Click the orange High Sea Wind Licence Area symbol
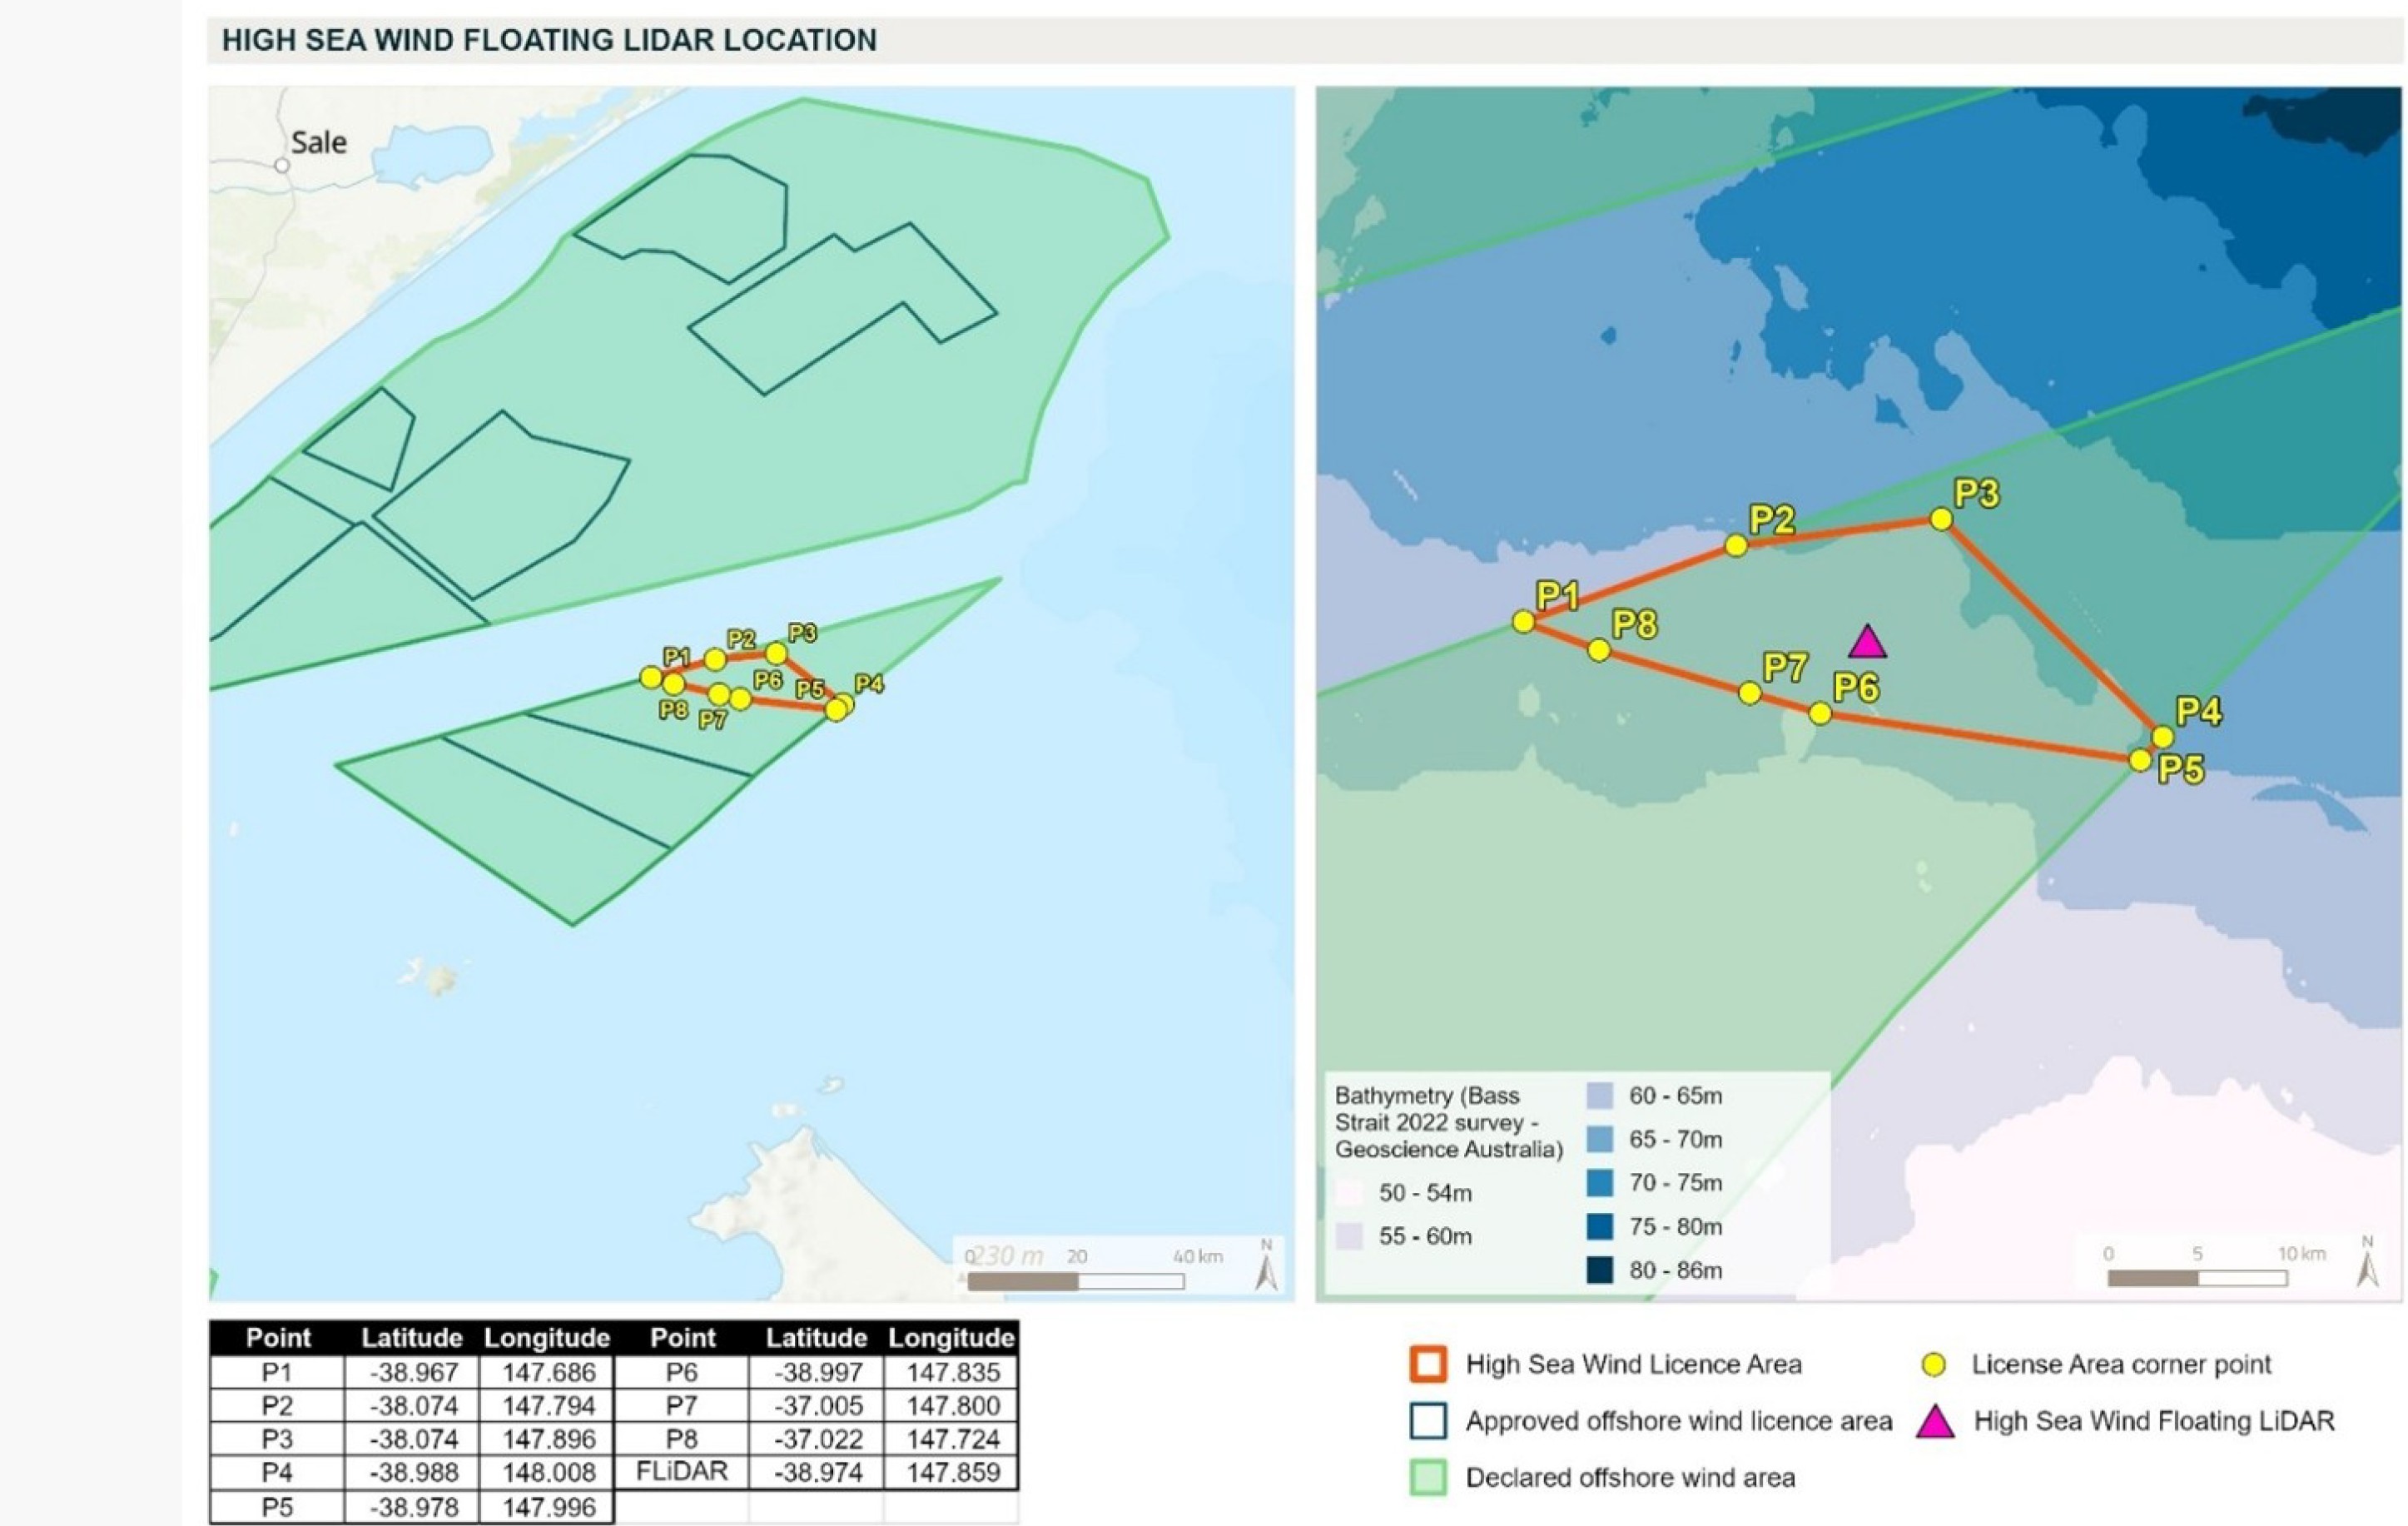2408x1526 pixels. (1428, 1365)
